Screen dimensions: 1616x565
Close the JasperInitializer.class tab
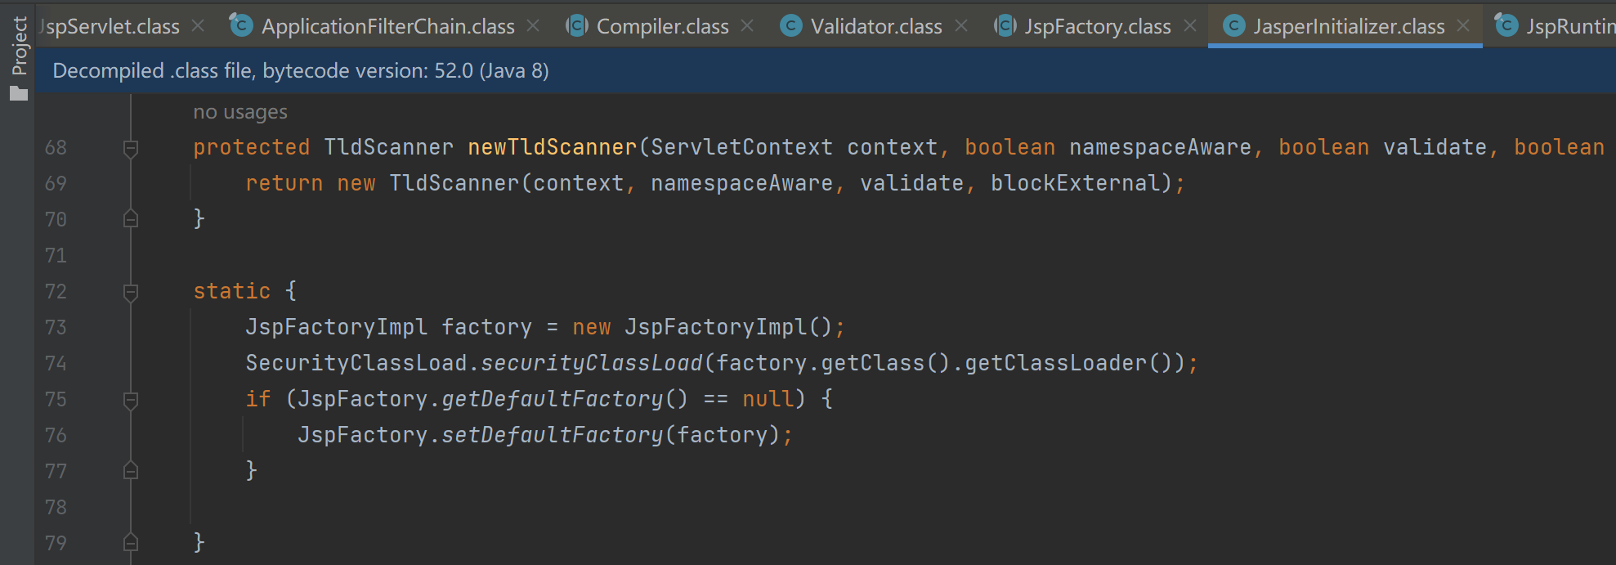[1463, 26]
